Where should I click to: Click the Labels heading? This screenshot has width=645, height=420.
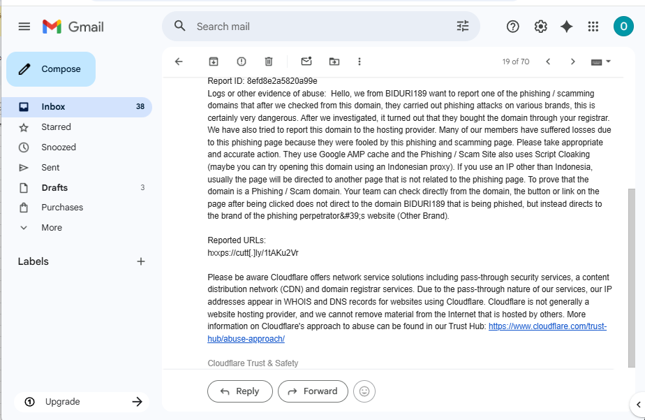pyautogui.click(x=34, y=261)
